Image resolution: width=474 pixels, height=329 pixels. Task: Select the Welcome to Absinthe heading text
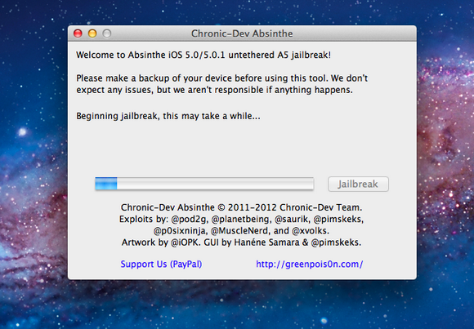(203, 55)
